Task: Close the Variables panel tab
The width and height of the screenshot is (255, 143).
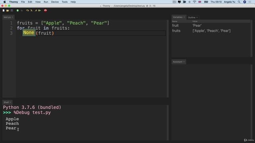Action: (x=184, y=17)
